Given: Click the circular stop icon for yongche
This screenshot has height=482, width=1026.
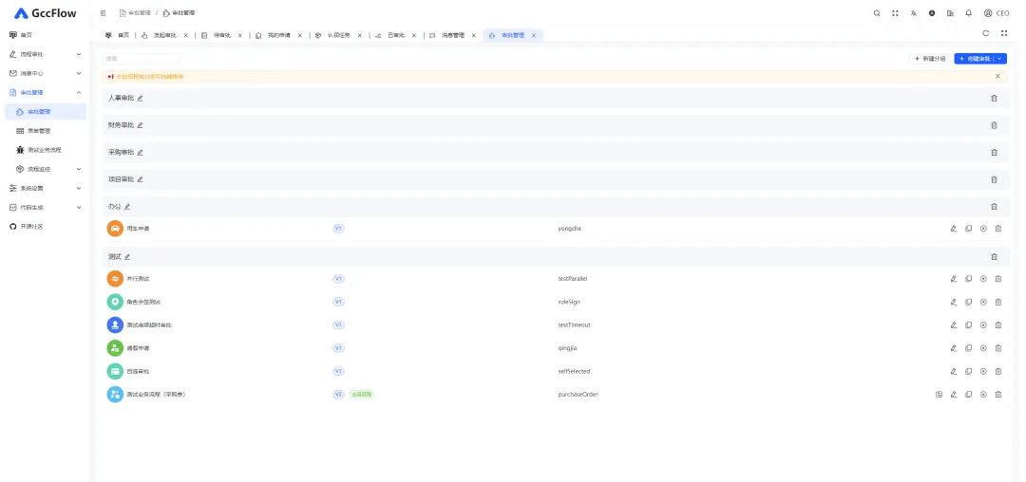Looking at the screenshot, I should coord(983,229).
